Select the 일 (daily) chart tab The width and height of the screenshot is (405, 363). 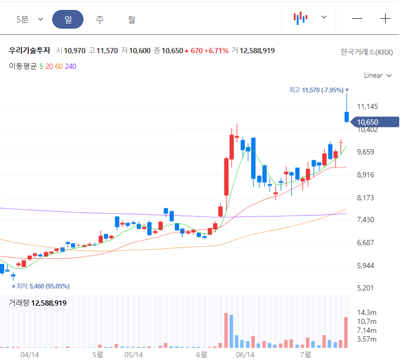point(68,19)
